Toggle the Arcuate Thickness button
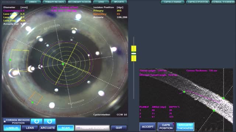 coord(185,127)
